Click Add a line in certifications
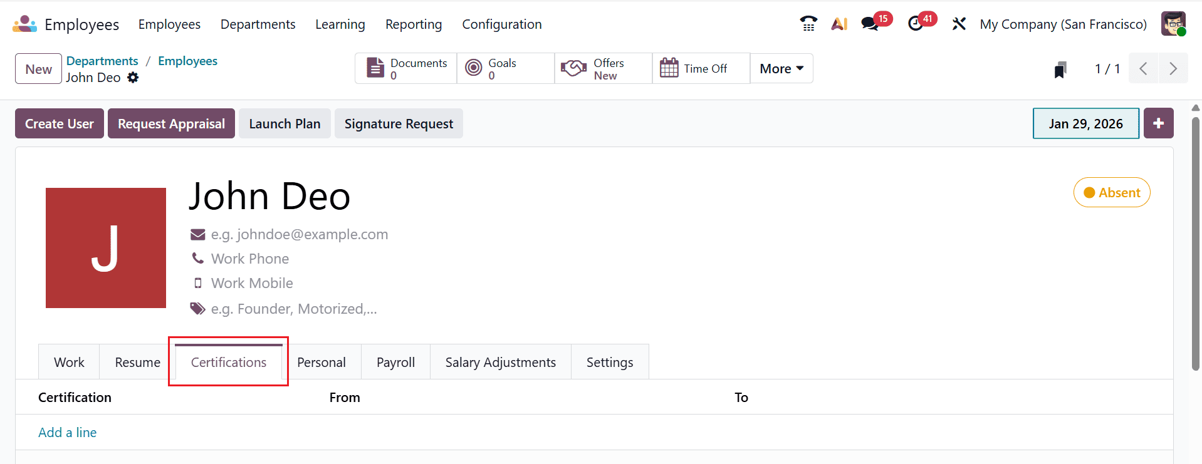 (x=68, y=432)
